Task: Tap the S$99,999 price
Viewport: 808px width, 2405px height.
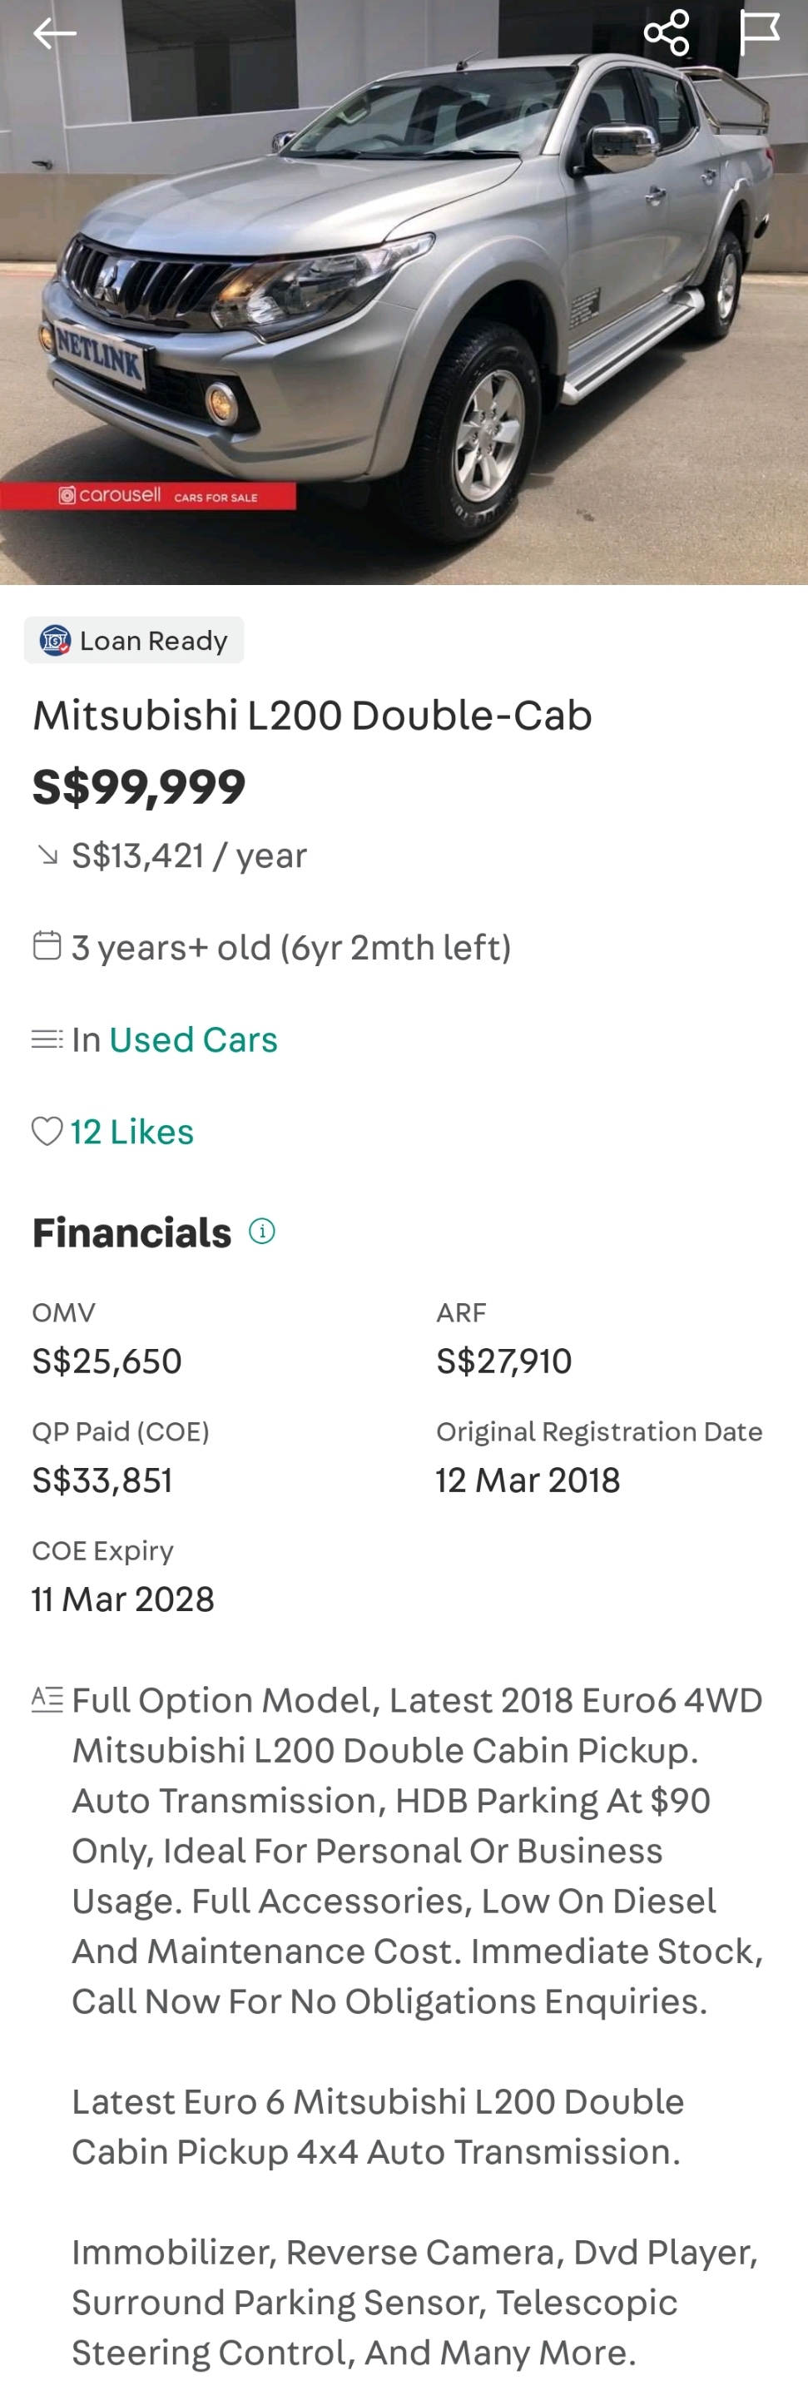Action: pyautogui.click(x=139, y=787)
